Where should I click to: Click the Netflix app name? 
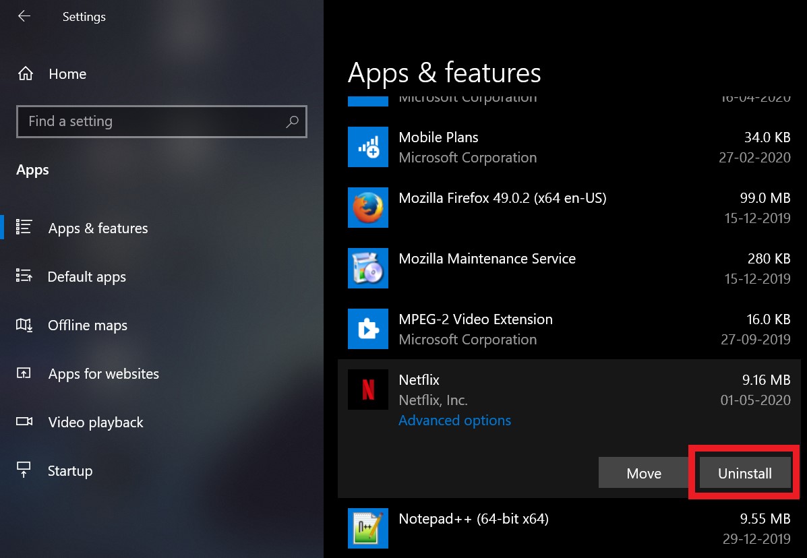[419, 380]
